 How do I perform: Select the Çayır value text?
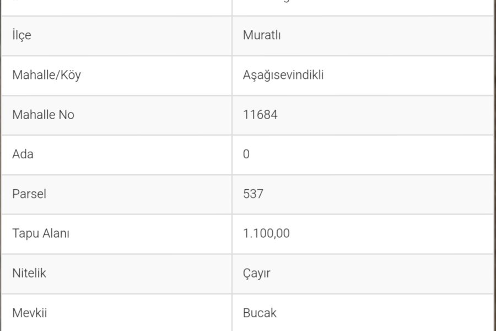(x=256, y=274)
